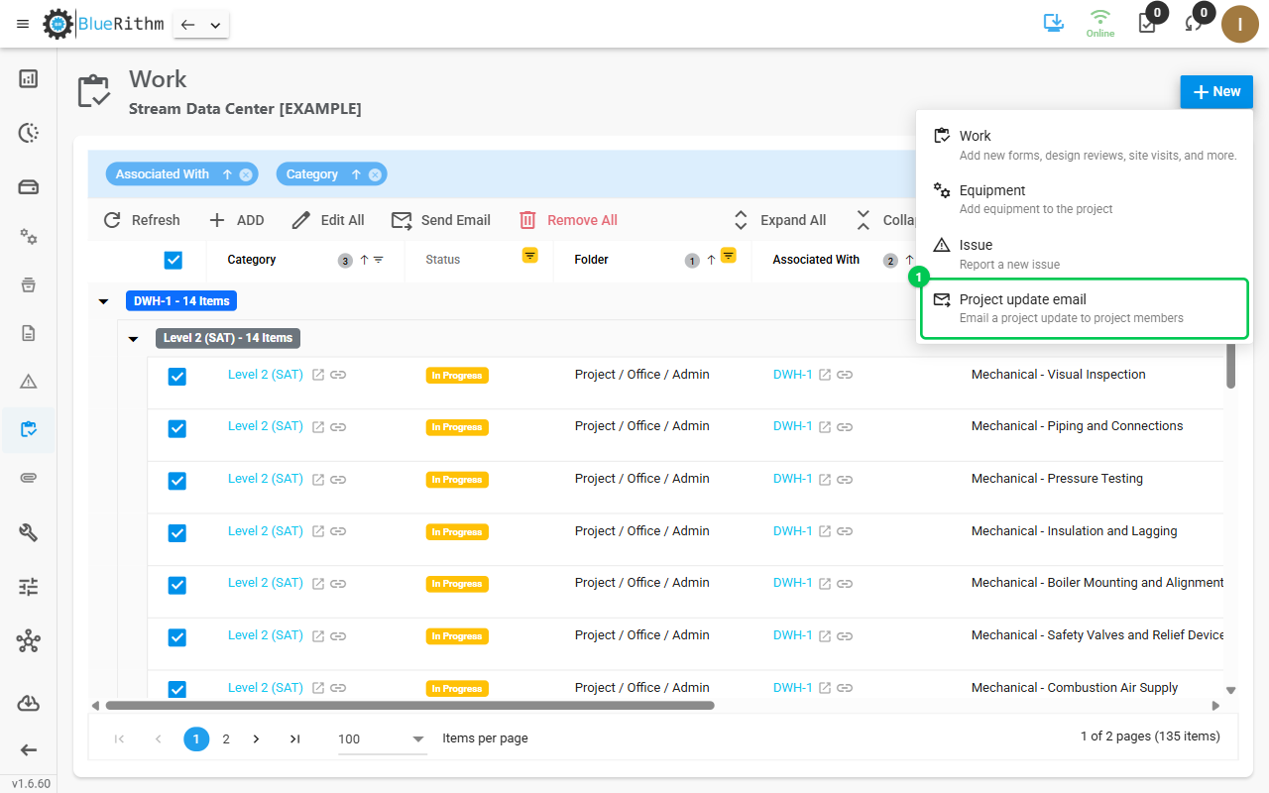Sort by the Category column header
This screenshot has height=793, width=1269.
252,260
